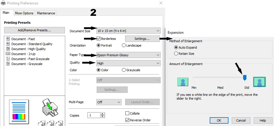Screen dimensions: 274x126
Task: Open the 2-Sided Printing dropdown
Action: tap(128, 80)
